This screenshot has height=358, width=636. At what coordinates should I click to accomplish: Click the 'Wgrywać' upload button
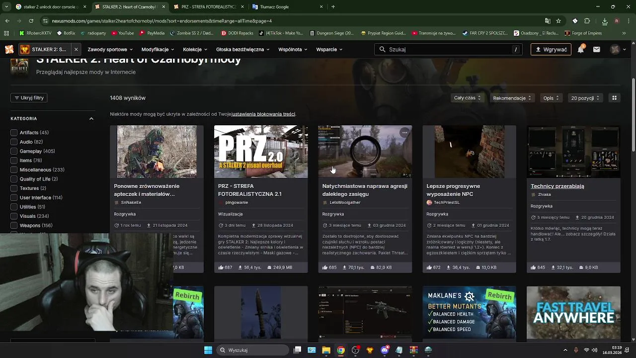click(551, 49)
